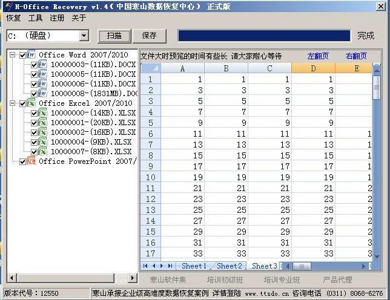Jump to first sheet with navigation arrow
The image size is (390, 300).
(x=145, y=266)
